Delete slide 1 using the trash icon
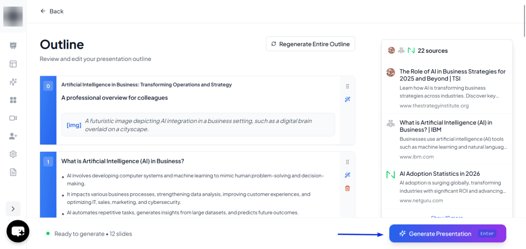This screenshot has width=526, height=249. 347,189
